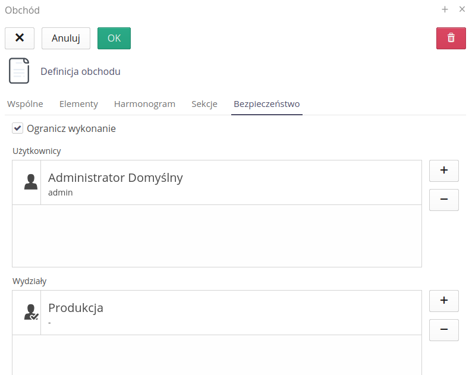Uncheck the Ogranicz wykonanie checkbox
The height and width of the screenshot is (375, 469).
(18, 128)
